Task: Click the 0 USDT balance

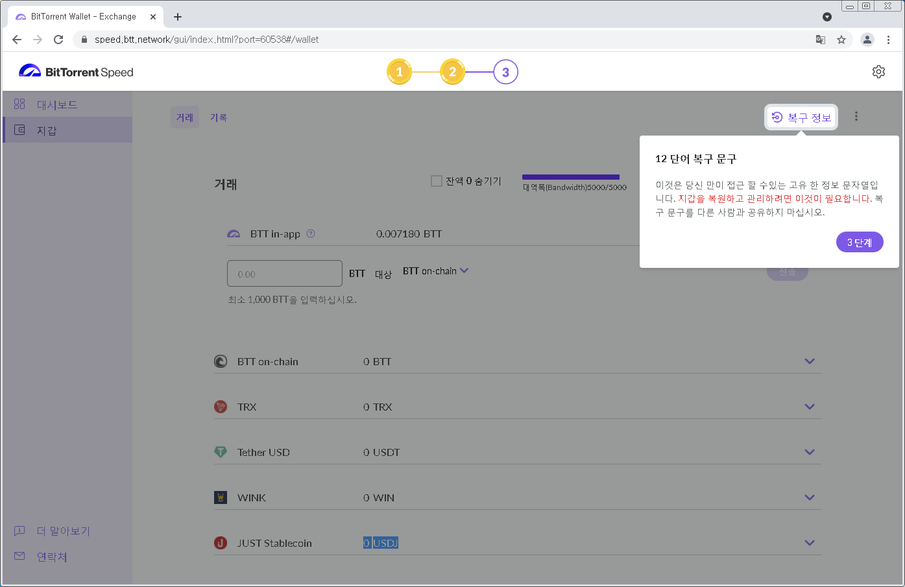Action: 381,452
